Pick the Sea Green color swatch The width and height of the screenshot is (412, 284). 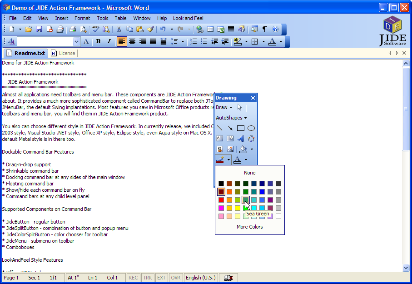pos(246,200)
